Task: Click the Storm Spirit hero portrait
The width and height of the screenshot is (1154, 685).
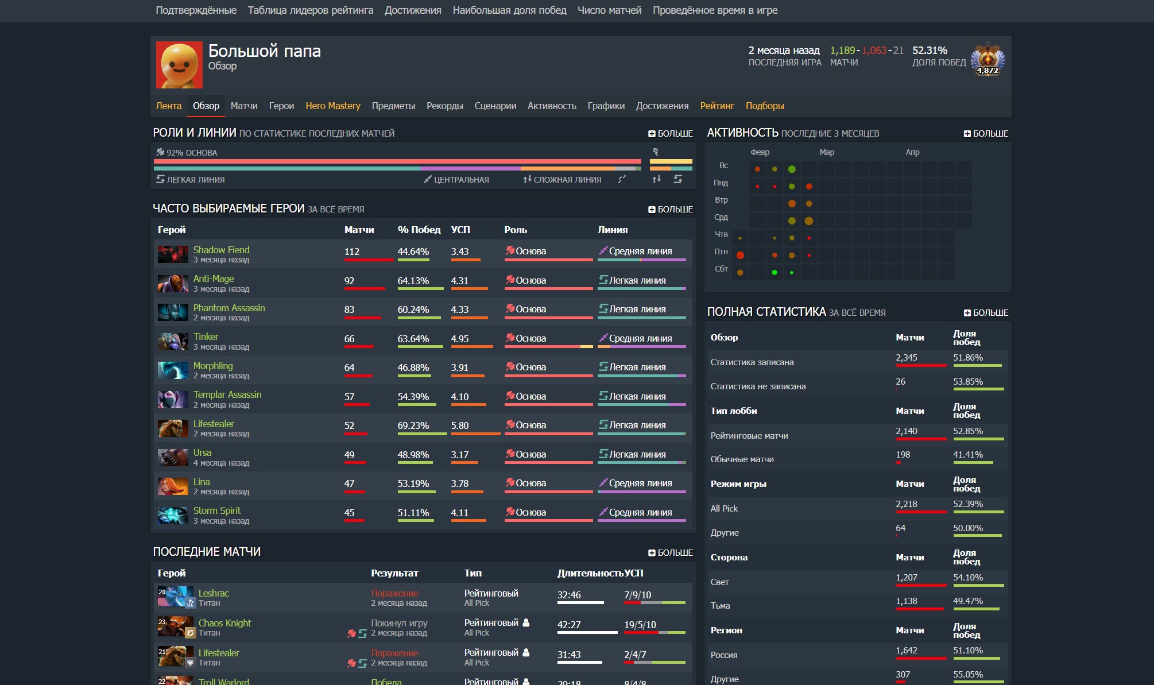Action: tap(173, 516)
